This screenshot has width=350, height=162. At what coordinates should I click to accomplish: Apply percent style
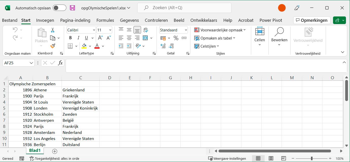point(176,38)
